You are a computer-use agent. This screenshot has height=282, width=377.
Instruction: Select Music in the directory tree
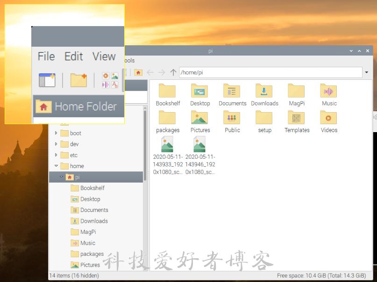pos(83,243)
